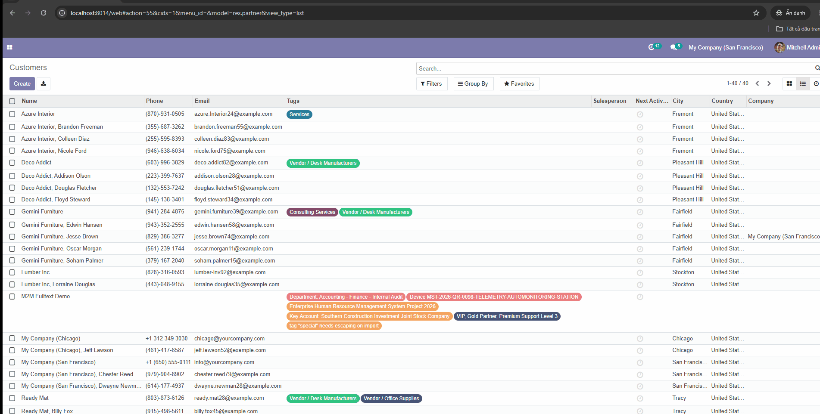Open next activity clock for Azure Interior
This screenshot has width=820, height=414.
(640, 114)
